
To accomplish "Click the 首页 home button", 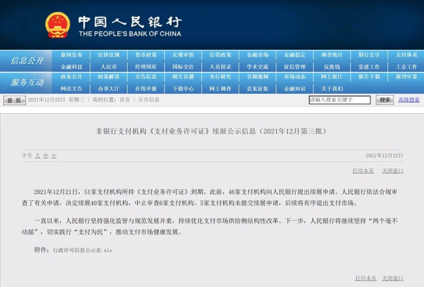I will point(15,100).
